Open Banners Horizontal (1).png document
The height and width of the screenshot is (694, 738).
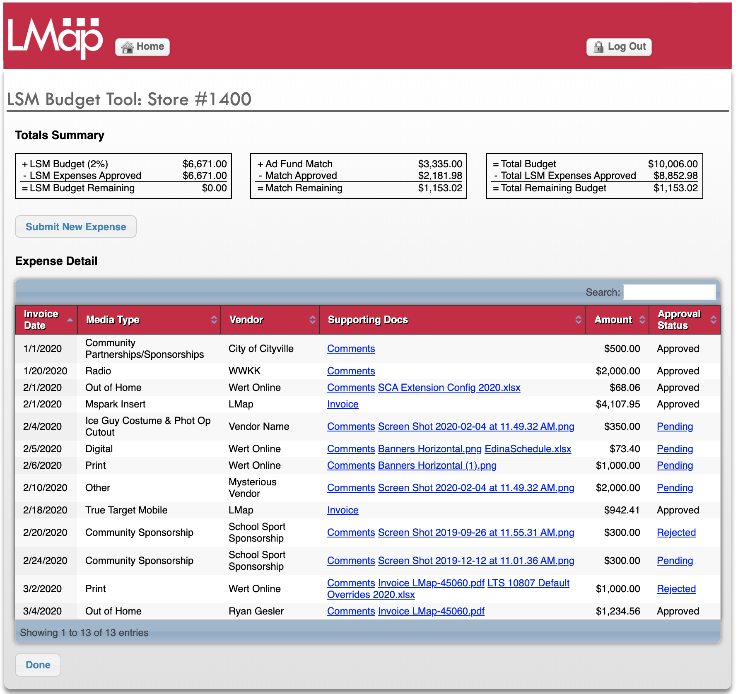point(437,465)
